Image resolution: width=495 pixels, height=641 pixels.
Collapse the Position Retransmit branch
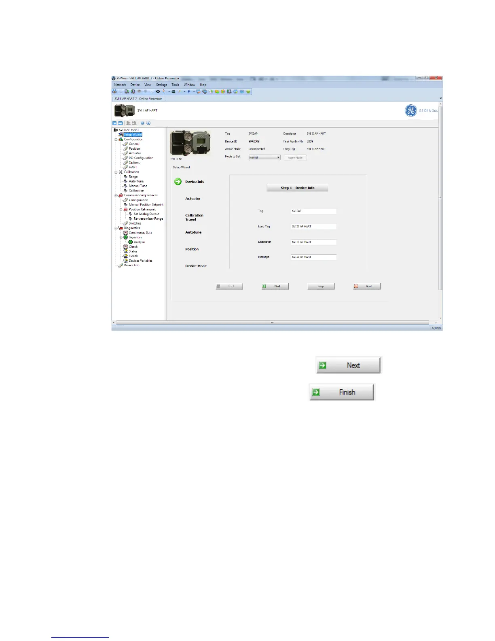[121, 209]
